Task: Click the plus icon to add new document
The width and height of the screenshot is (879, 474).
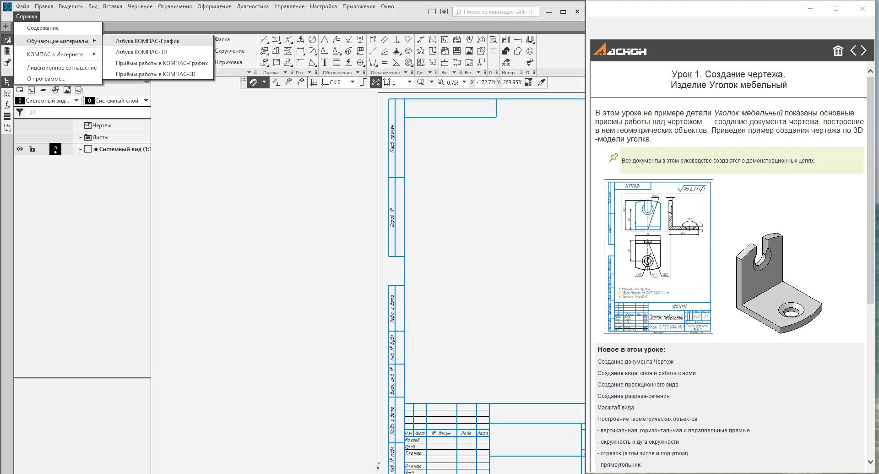Action: [6, 26]
